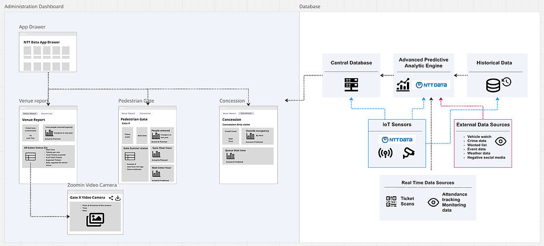The height and width of the screenshot is (246, 544).
Task: Click the "All Gates Status list" heading
Action: point(36,147)
